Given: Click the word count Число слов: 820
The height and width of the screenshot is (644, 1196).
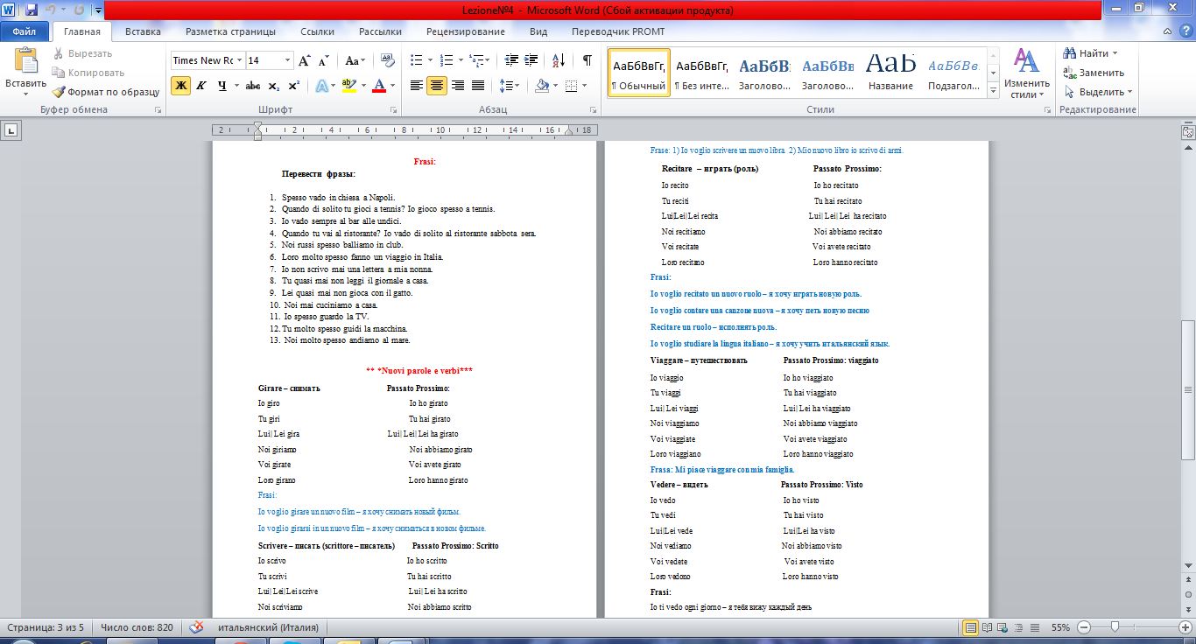Looking at the screenshot, I should pos(136,627).
